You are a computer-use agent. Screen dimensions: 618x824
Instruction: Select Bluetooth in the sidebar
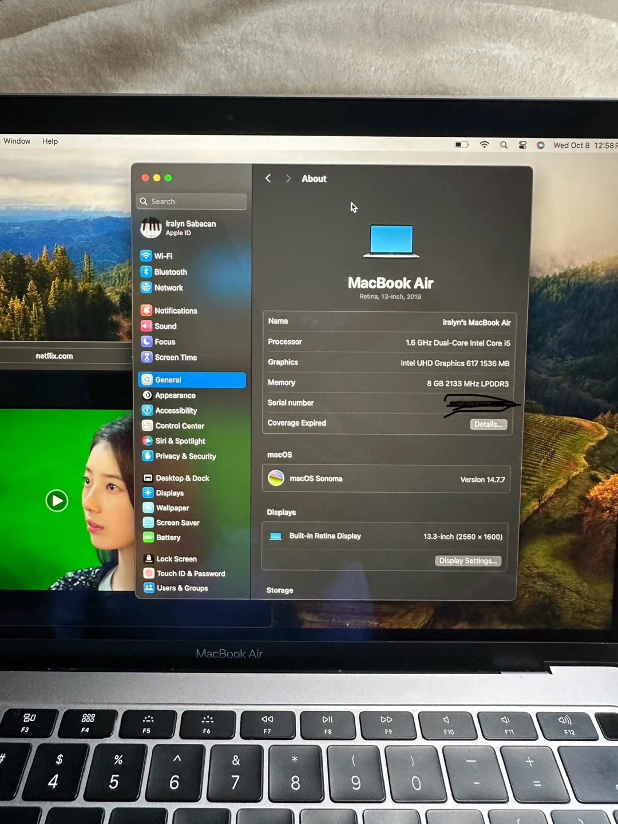(170, 272)
